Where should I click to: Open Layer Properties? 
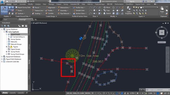click(x=129, y=10)
